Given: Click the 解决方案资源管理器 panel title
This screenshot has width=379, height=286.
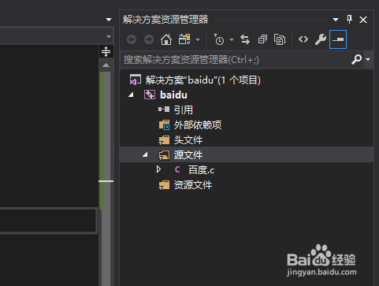Looking at the screenshot, I should [x=165, y=20].
